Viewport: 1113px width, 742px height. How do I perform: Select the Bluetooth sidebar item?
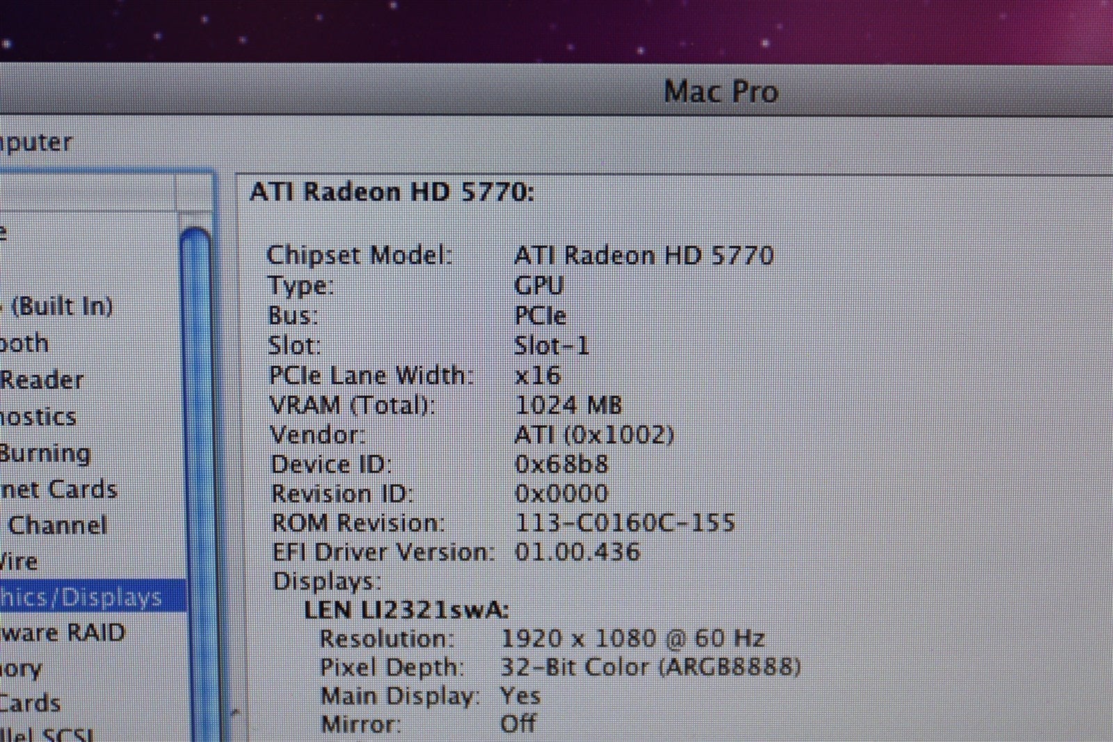pos(24,343)
